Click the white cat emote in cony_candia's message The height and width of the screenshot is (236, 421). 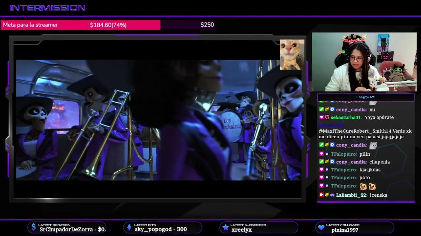(x=373, y=145)
